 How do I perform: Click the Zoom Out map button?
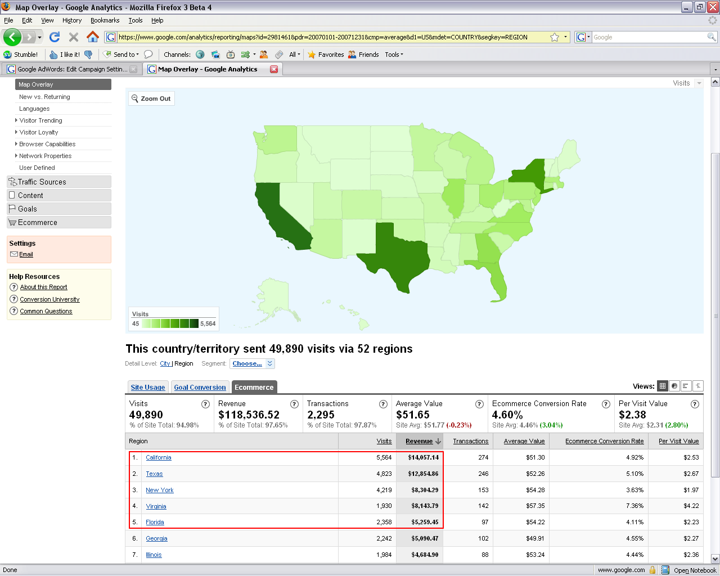[151, 98]
